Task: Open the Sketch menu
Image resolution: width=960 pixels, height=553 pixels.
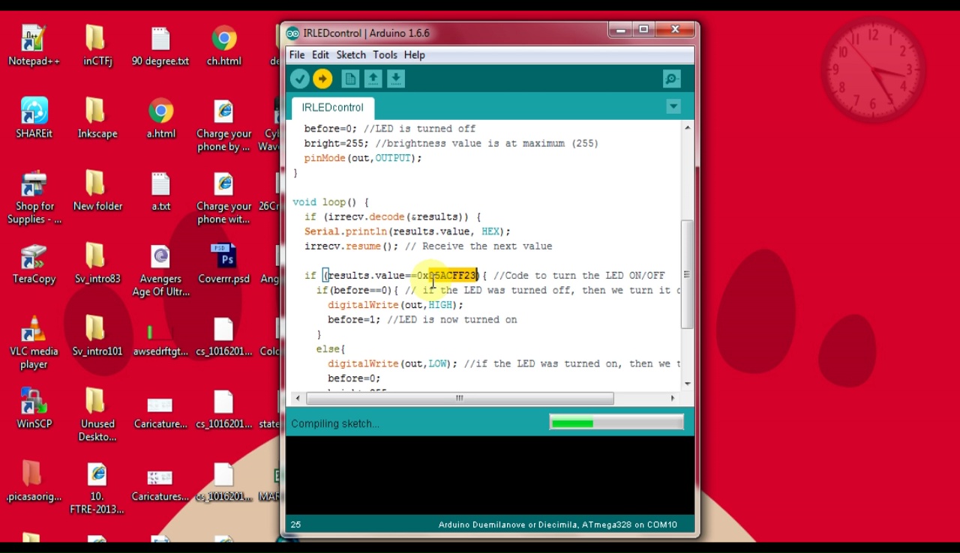Action: point(351,55)
